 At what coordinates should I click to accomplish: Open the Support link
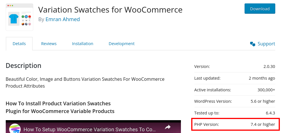click(266, 44)
